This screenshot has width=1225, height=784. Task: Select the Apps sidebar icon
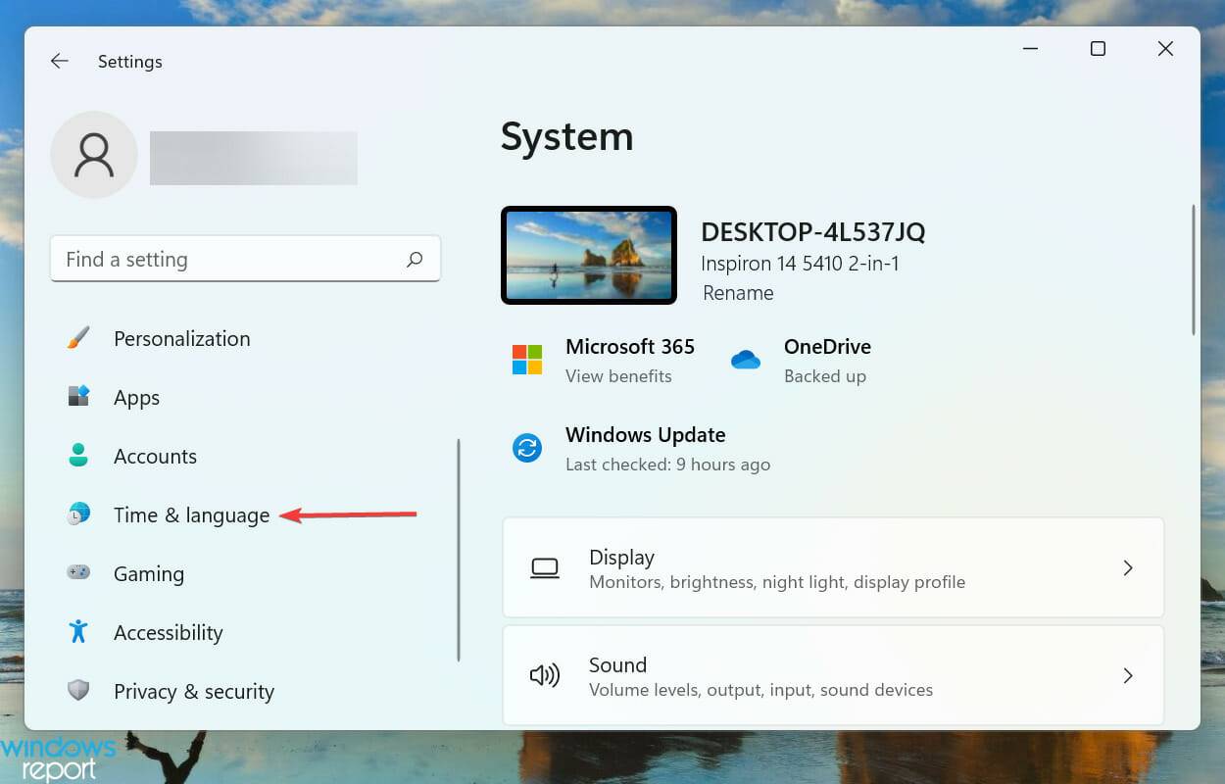(x=77, y=397)
